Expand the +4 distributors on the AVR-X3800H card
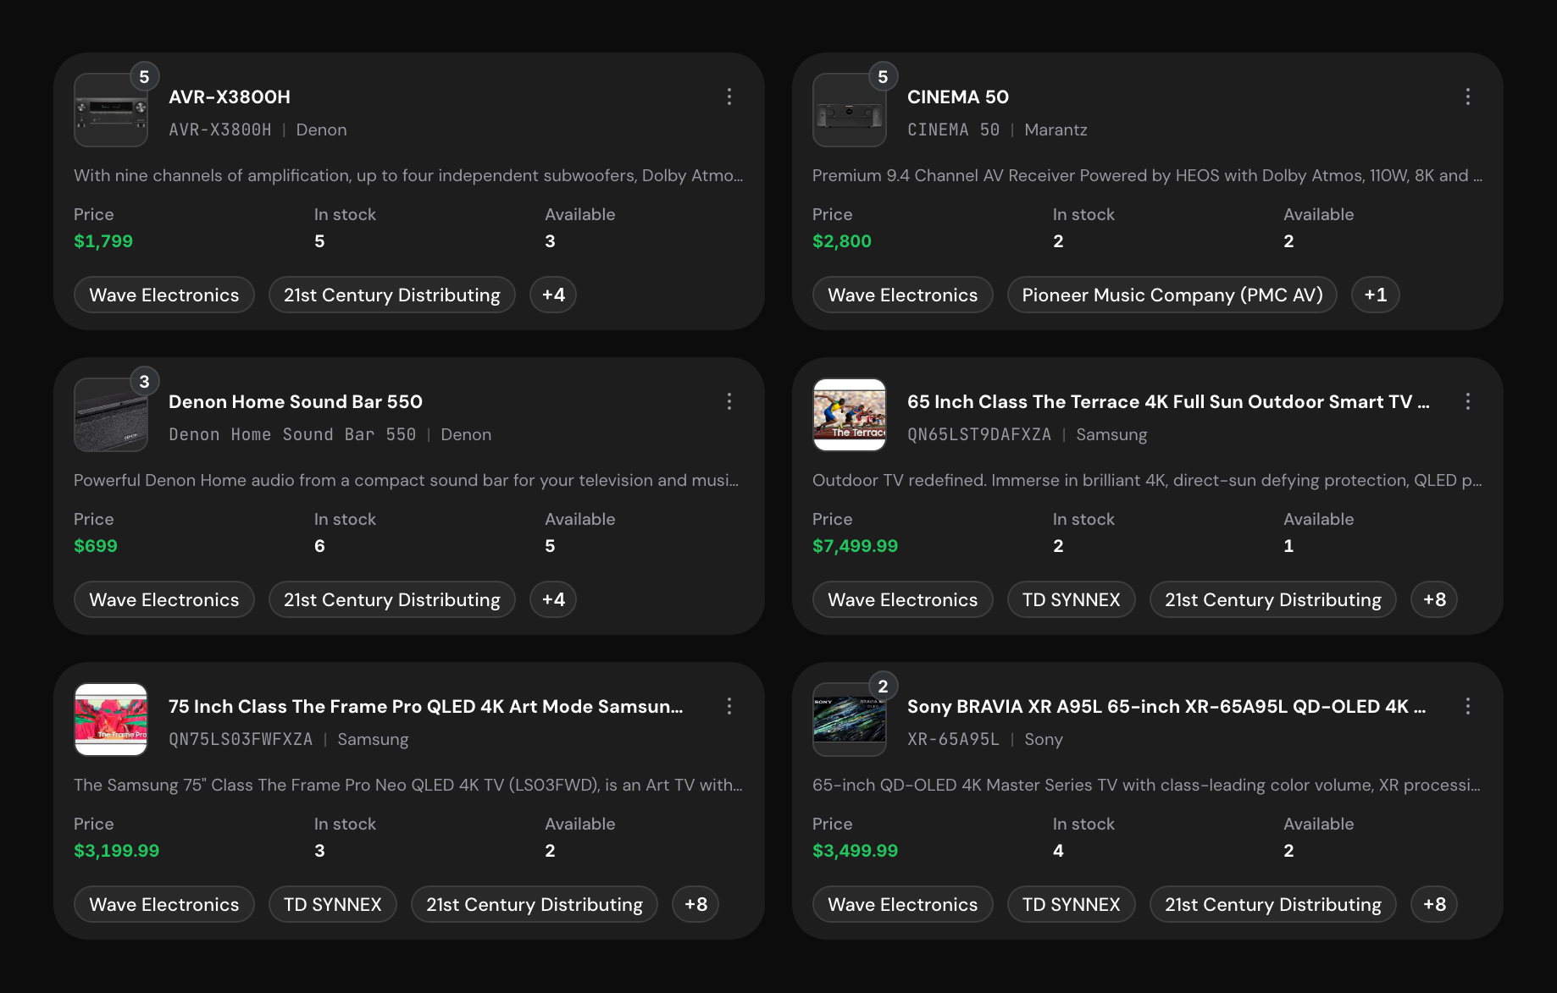 coord(553,295)
